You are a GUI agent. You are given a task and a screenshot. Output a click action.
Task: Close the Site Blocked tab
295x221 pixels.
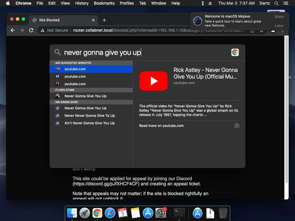tap(93, 20)
